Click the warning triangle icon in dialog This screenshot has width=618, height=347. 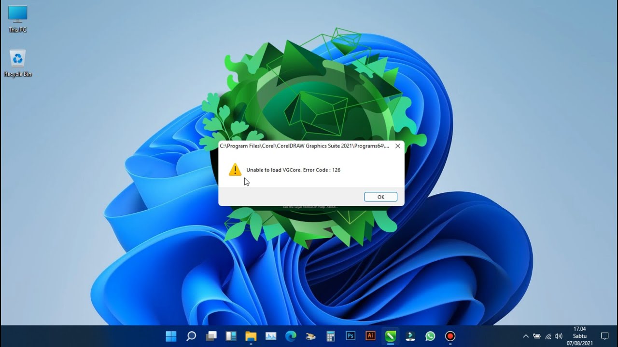point(235,170)
